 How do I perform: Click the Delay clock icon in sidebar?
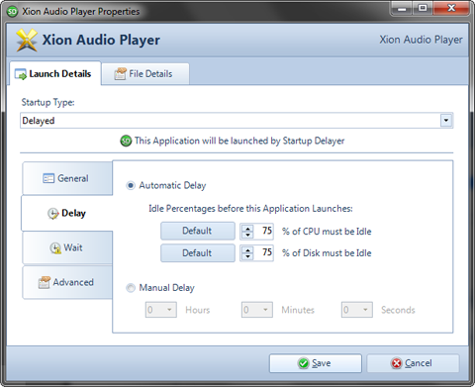point(52,214)
